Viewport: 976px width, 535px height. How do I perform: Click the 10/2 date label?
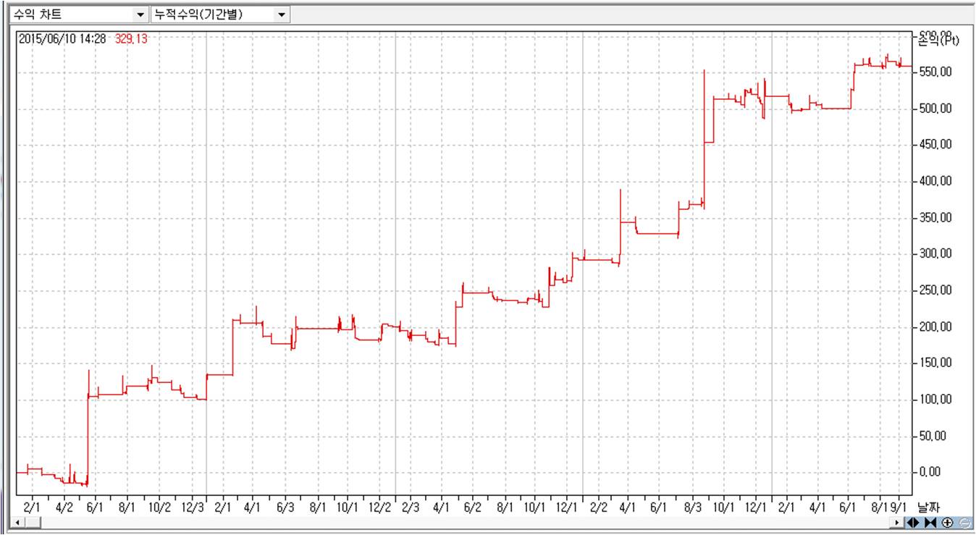click(159, 507)
